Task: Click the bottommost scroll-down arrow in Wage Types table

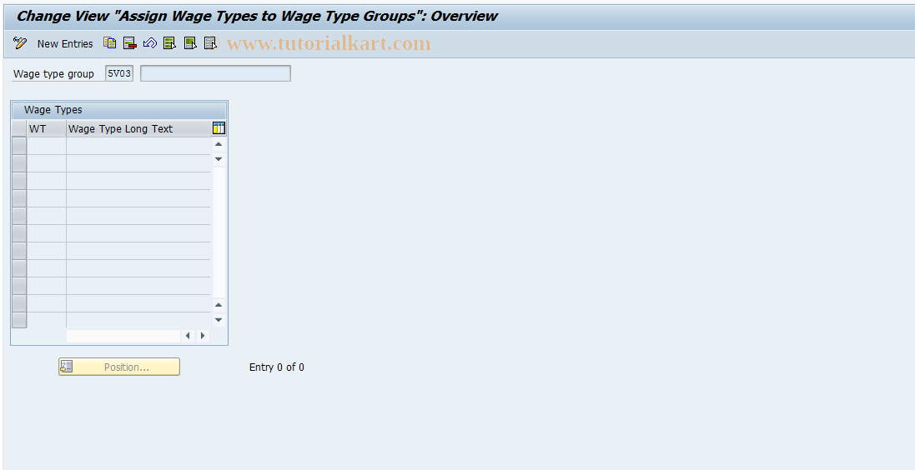Action: pos(219,319)
